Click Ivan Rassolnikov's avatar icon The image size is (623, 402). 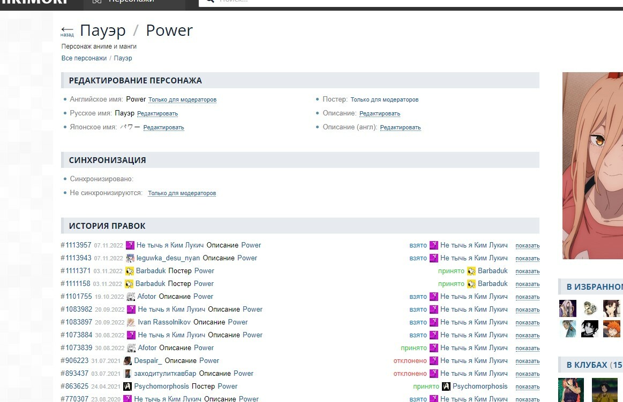click(x=131, y=322)
